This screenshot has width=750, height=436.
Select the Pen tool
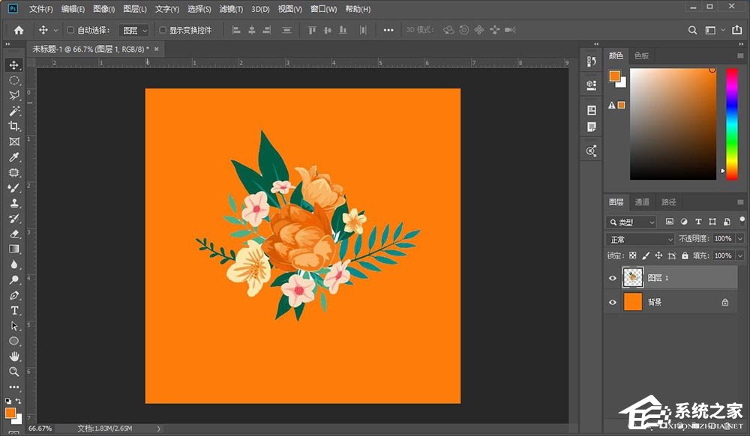[x=13, y=294]
